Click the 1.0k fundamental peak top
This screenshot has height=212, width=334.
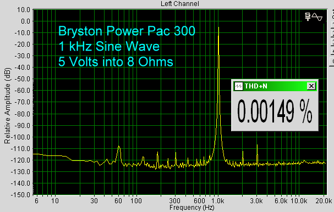(218, 27)
